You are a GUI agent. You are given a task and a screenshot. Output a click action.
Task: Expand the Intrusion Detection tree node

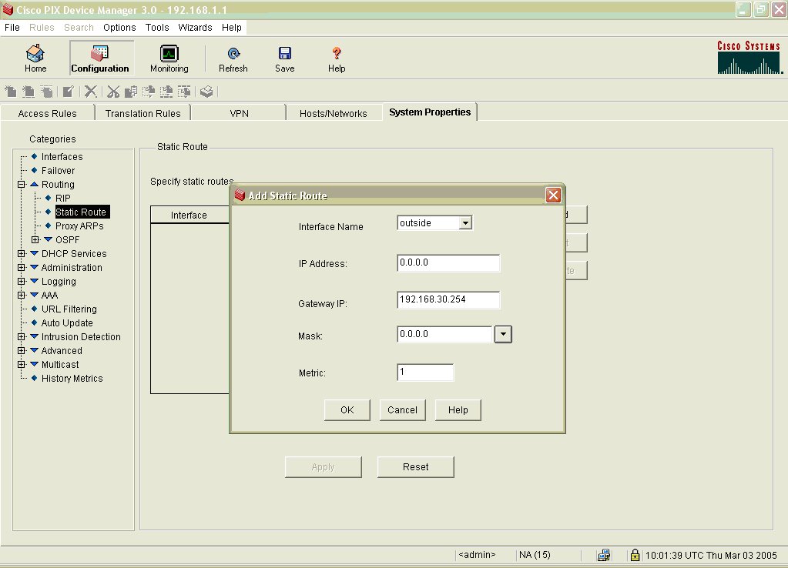21,336
